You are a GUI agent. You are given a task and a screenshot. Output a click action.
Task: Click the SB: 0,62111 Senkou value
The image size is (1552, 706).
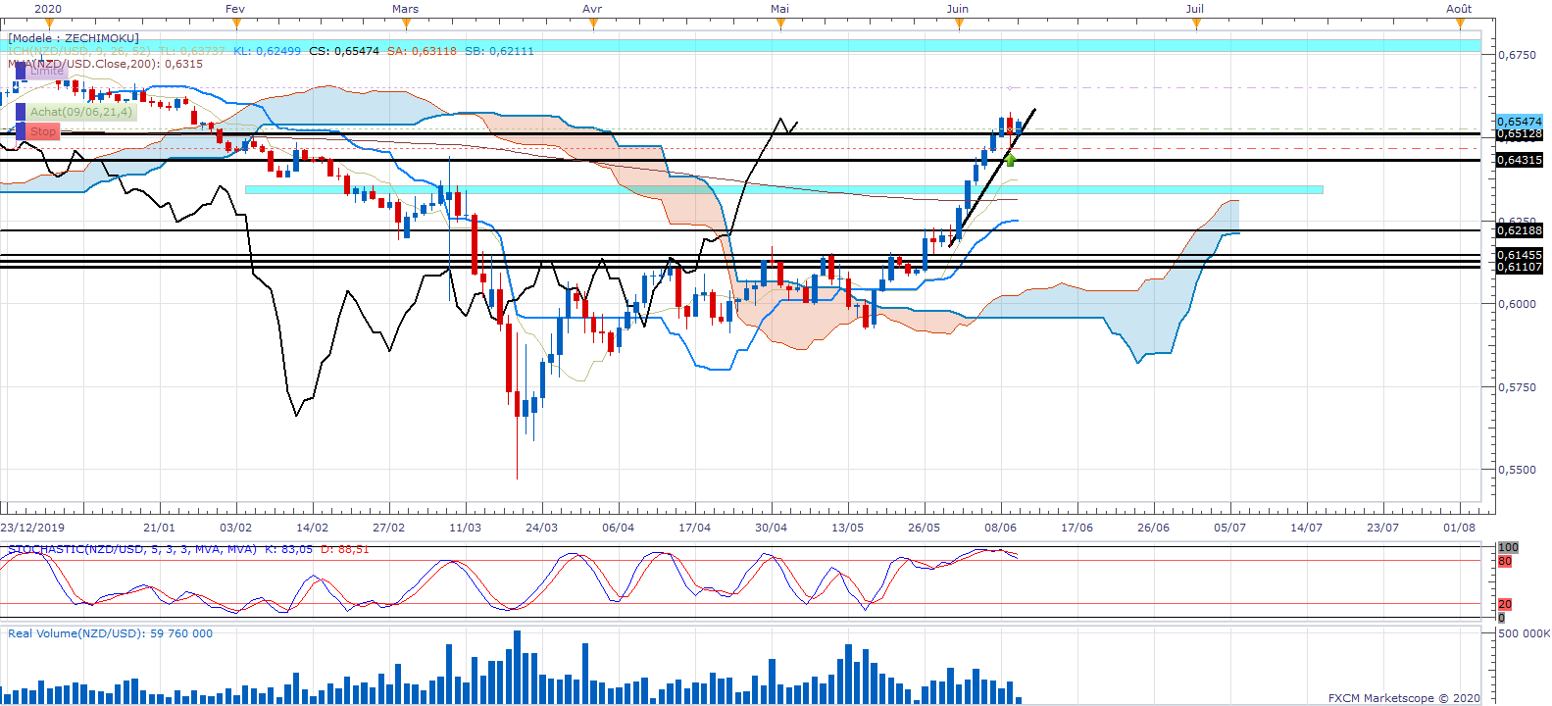500,51
